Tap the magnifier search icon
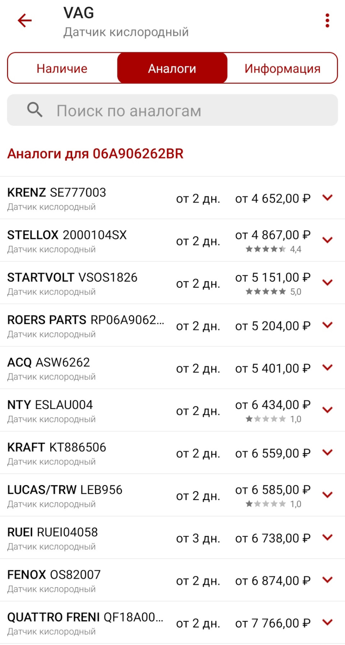 pos(35,110)
